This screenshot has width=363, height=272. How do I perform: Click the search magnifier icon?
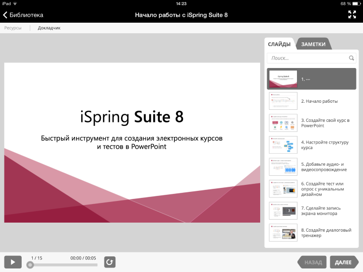pos(351,58)
